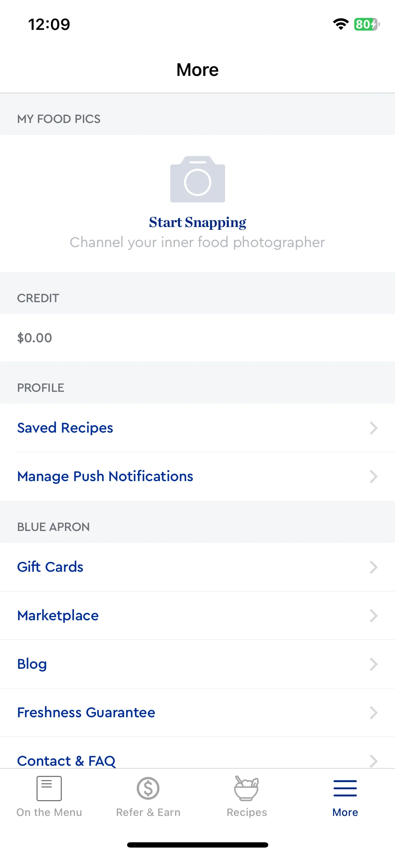The width and height of the screenshot is (395, 856).
Task: Select Contact & FAQ option
Action: tap(197, 753)
